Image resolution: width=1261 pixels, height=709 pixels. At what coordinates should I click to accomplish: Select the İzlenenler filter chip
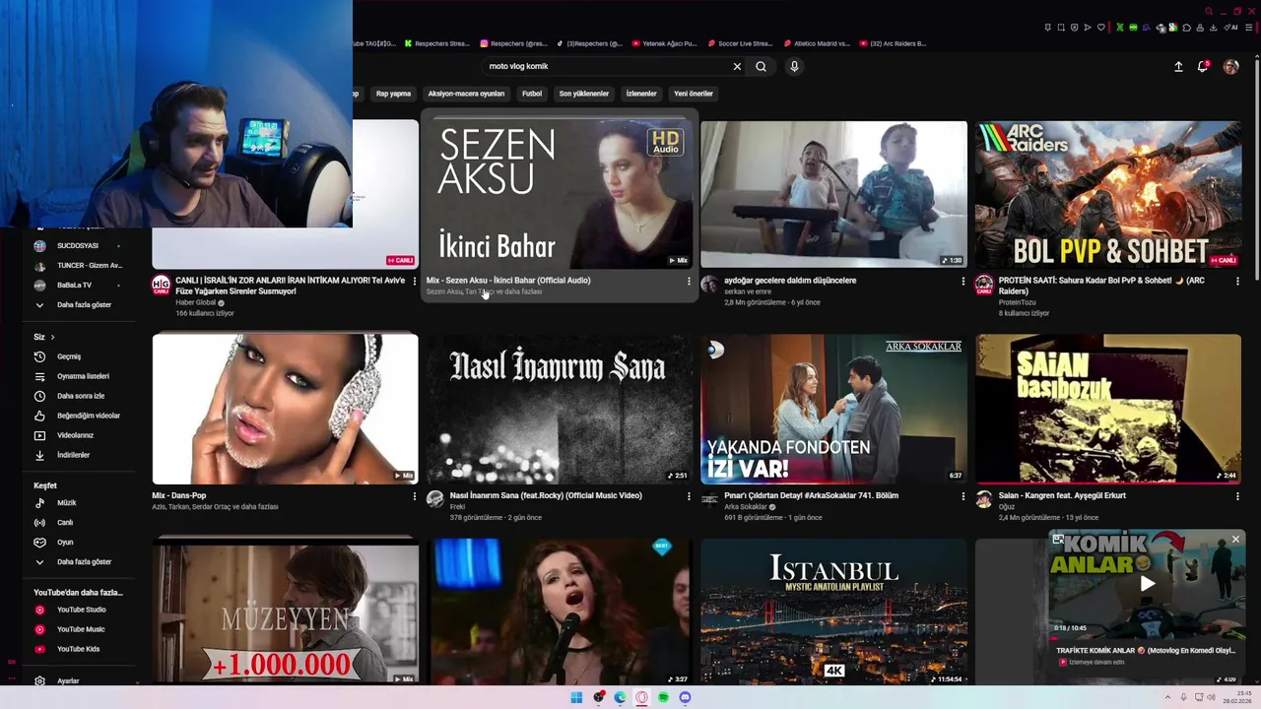pyautogui.click(x=641, y=94)
